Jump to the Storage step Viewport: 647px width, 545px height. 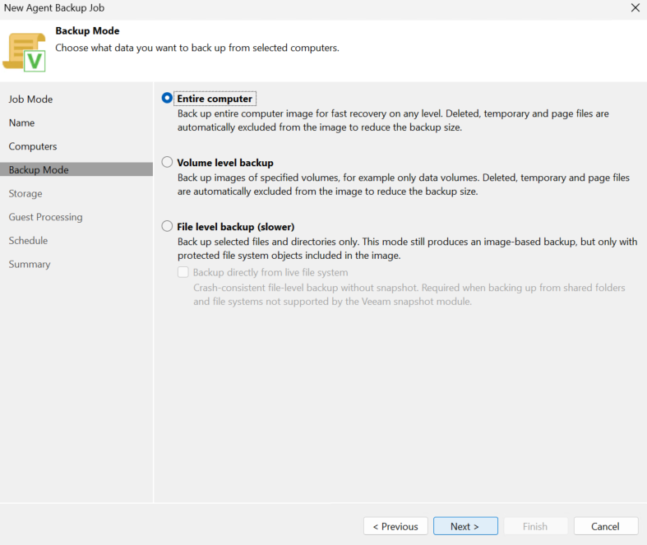pos(25,193)
